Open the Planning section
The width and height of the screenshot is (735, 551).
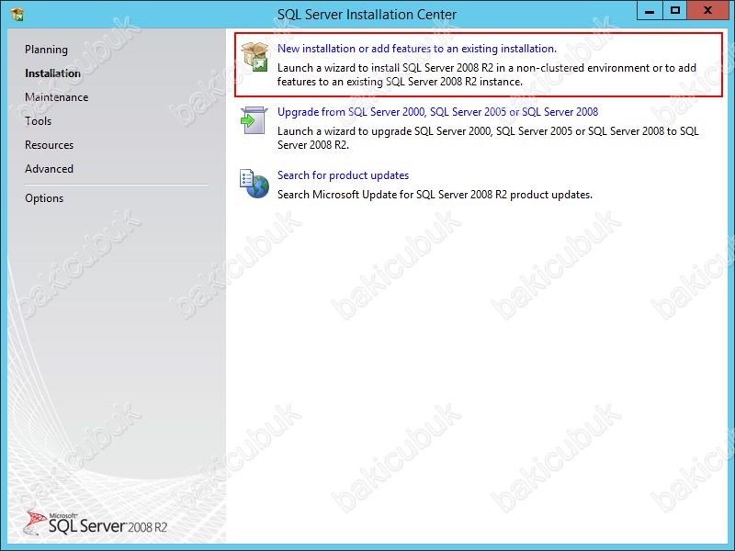point(47,50)
